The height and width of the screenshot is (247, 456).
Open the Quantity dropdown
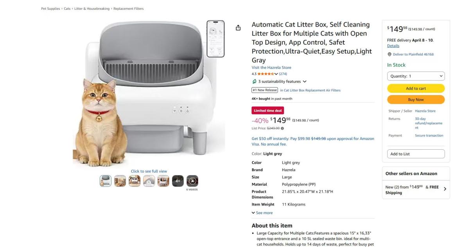pos(416,76)
